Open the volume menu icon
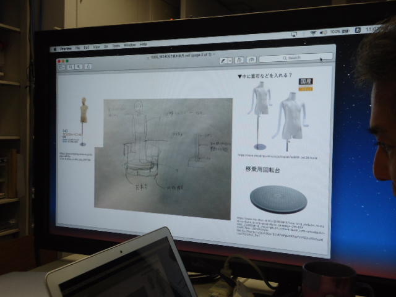 (x=323, y=32)
